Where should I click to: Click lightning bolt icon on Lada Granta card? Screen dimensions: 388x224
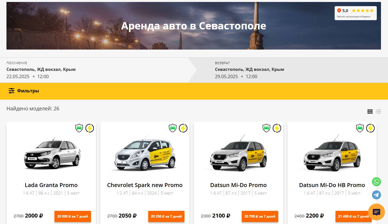90,128
